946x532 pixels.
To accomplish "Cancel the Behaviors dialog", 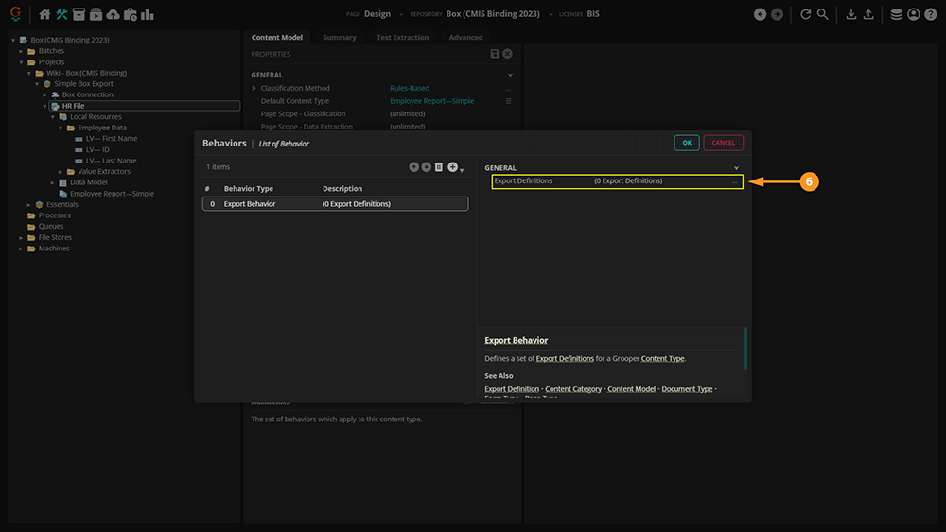I will [x=723, y=143].
